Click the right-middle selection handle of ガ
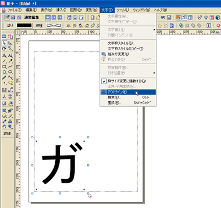Screen dimensions: 221x208 coord(88,165)
